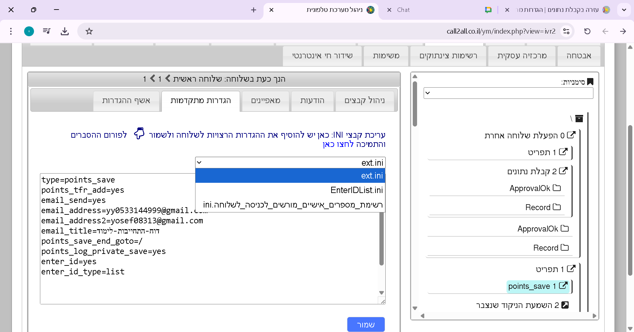The image size is (634, 332).
Task: Click the pointing hand explanations forum icon
Action: tap(139, 134)
